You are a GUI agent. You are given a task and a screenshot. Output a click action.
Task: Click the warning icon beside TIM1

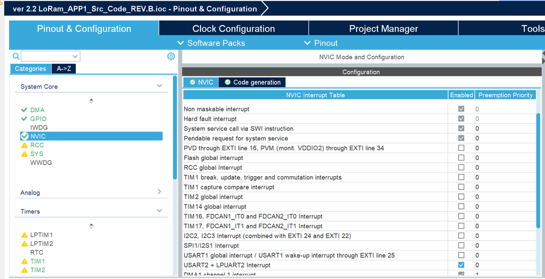tap(25, 262)
